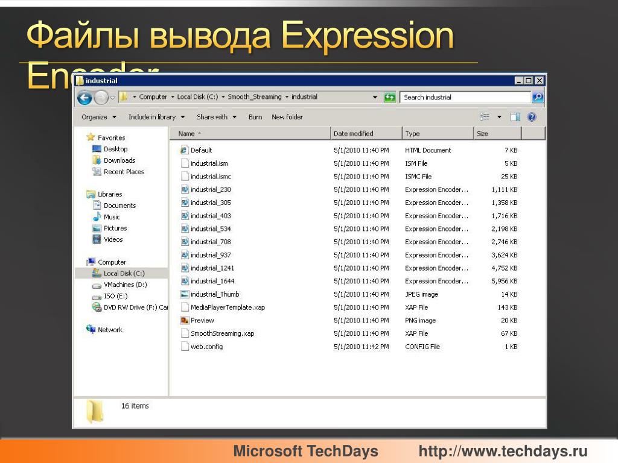This screenshot has height=463, width=618.
Task: Open ISO (E:) drive
Action: pyautogui.click(x=115, y=296)
